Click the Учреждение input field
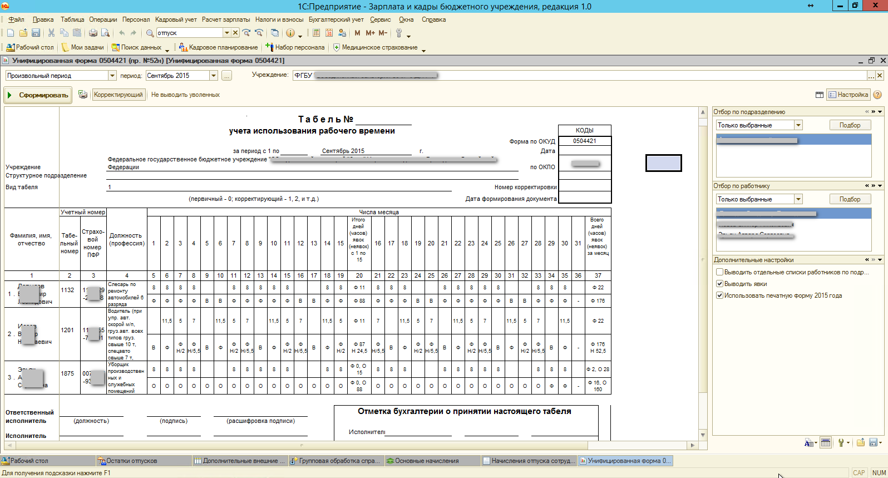 [580, 76]
